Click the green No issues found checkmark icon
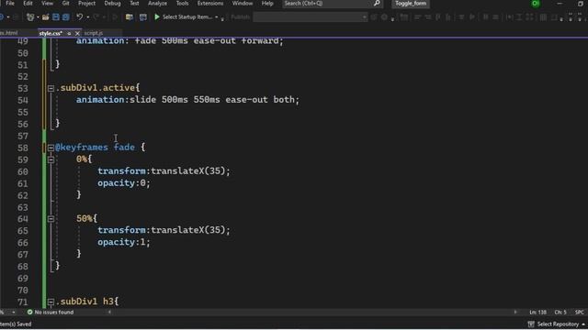The height and width of the screenshot is (330, 588). pos(29,312)
